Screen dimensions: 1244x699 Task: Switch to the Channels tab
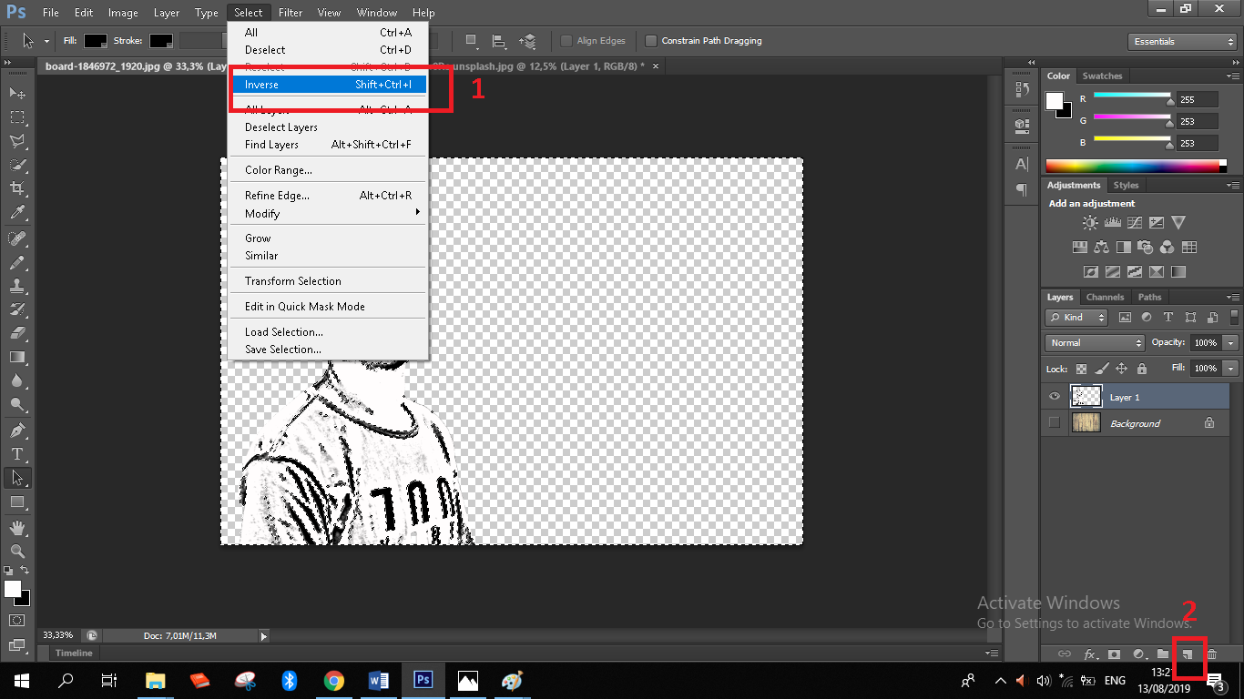tap(1105, 297)
